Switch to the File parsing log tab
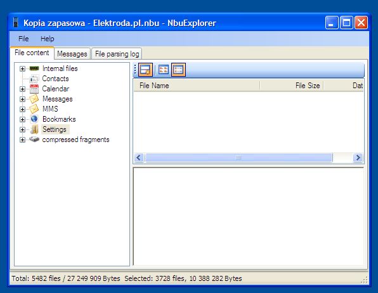This screenshot has height=293, width=378. [x=117, y=53]
